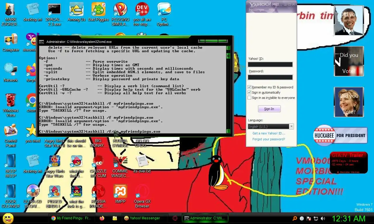Click the Action Center flag tray icon
Image resolution: width=374 pixels, height=224 pixels.
click(x=309, y=218)
